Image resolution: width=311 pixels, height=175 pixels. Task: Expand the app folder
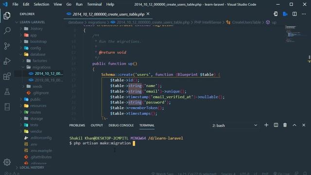click(x=34, y=35)
